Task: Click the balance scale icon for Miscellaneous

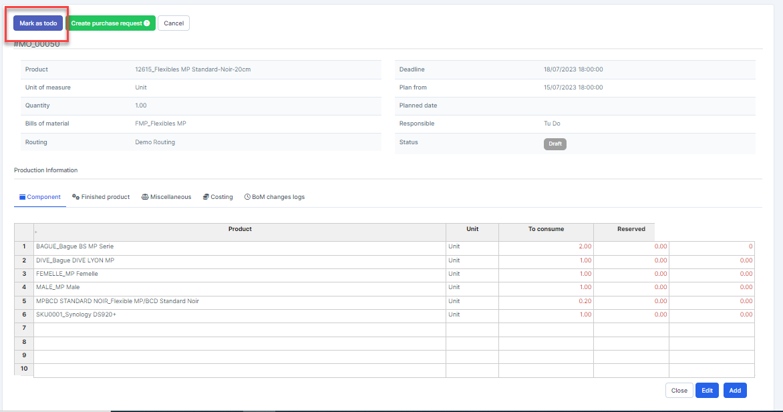Action: pyautogui.click(x=145, y=197)
